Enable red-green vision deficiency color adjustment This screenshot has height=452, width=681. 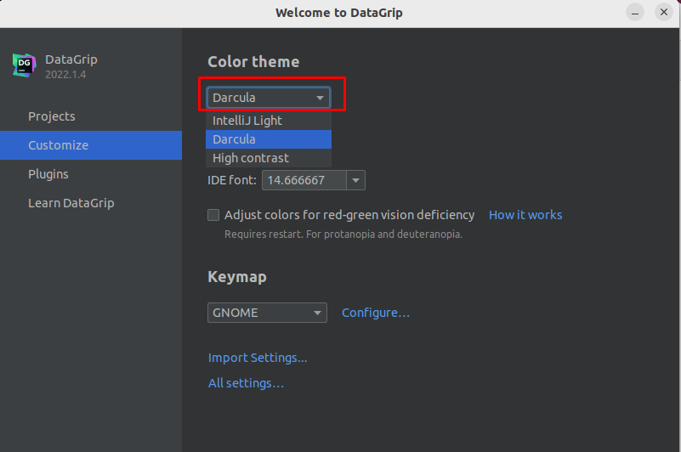[213, 215]
